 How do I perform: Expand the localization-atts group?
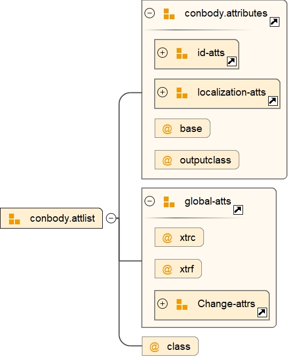(x=162, y=92)
